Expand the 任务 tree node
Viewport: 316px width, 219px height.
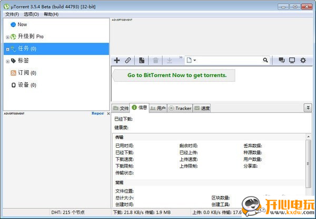click(7, 49)
